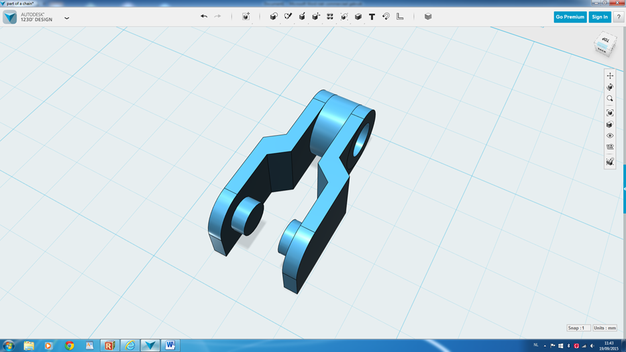Screen dimensions: 626x352
Task: Expand the collapsed side panel arrow
Action: pos(624,189)
